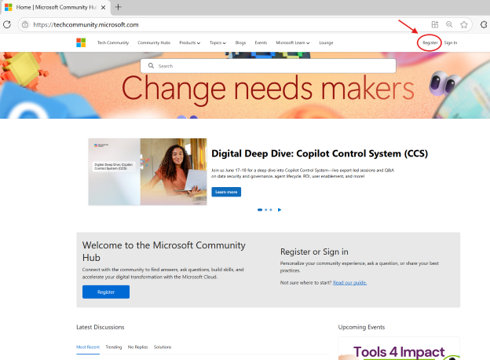This screenshot has height=360, width=490.
Task: Open the Digital Deep Dive banner image
Action: pos(148,171)
